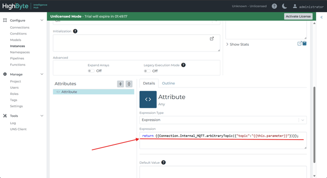Click the pop-out icon next to Show Stats
Screen dimensions: 327x178
300,43
